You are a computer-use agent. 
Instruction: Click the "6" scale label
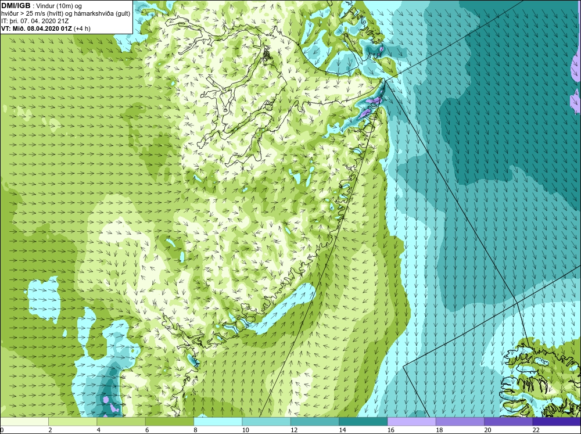147,430
